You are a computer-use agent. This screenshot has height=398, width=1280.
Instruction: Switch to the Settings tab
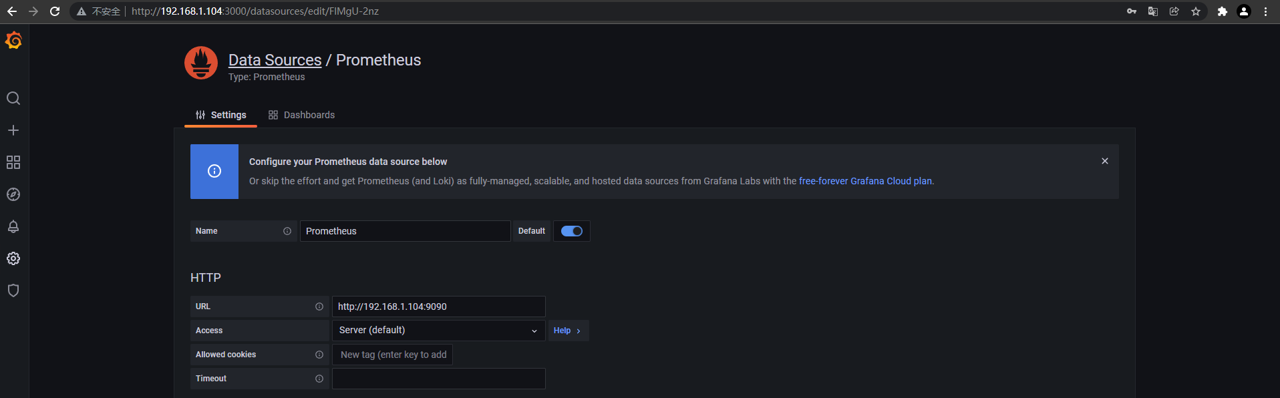tap(220, 115)
